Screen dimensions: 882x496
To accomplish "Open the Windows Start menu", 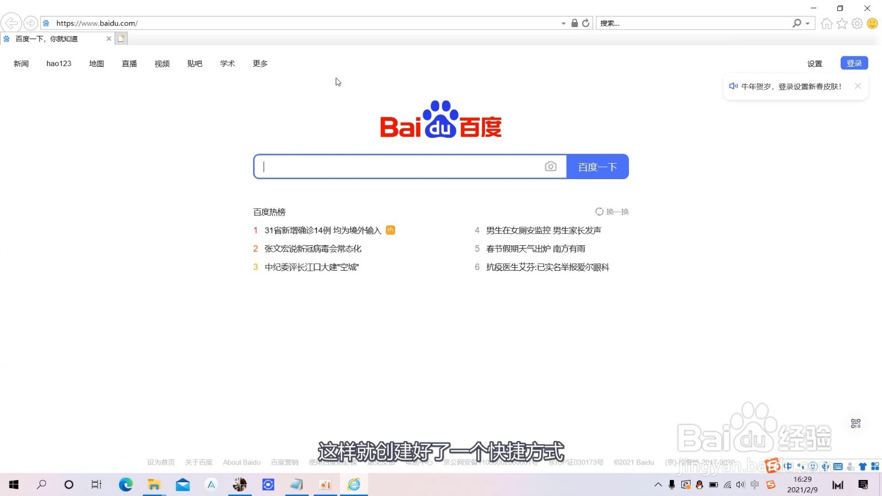I will click(14, 484).
